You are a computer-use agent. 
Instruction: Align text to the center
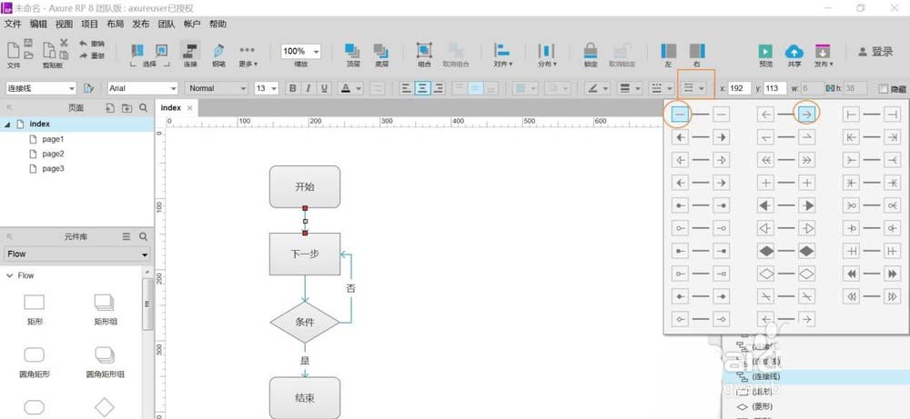point(422,88)
